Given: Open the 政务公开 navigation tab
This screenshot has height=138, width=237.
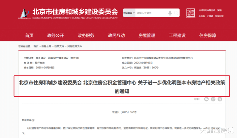Looking at the screenshot, I should click(55, 35).
